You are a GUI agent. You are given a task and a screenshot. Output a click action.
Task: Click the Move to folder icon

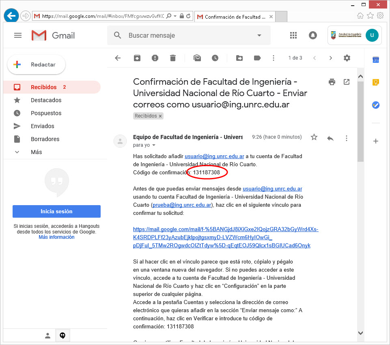tap(239, 58)
